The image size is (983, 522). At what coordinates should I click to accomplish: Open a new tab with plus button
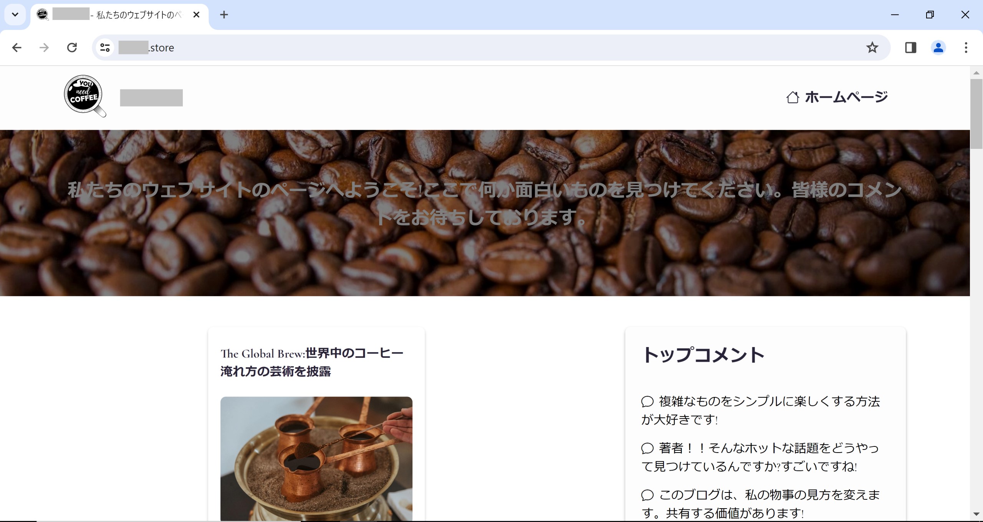click(x=224, y=15)
